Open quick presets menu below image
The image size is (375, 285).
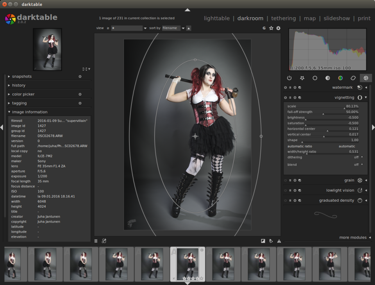[96, 241]
